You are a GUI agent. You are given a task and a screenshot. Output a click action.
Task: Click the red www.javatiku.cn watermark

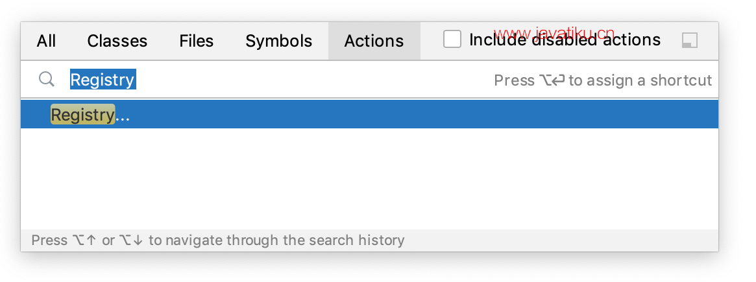coord(554,34)
